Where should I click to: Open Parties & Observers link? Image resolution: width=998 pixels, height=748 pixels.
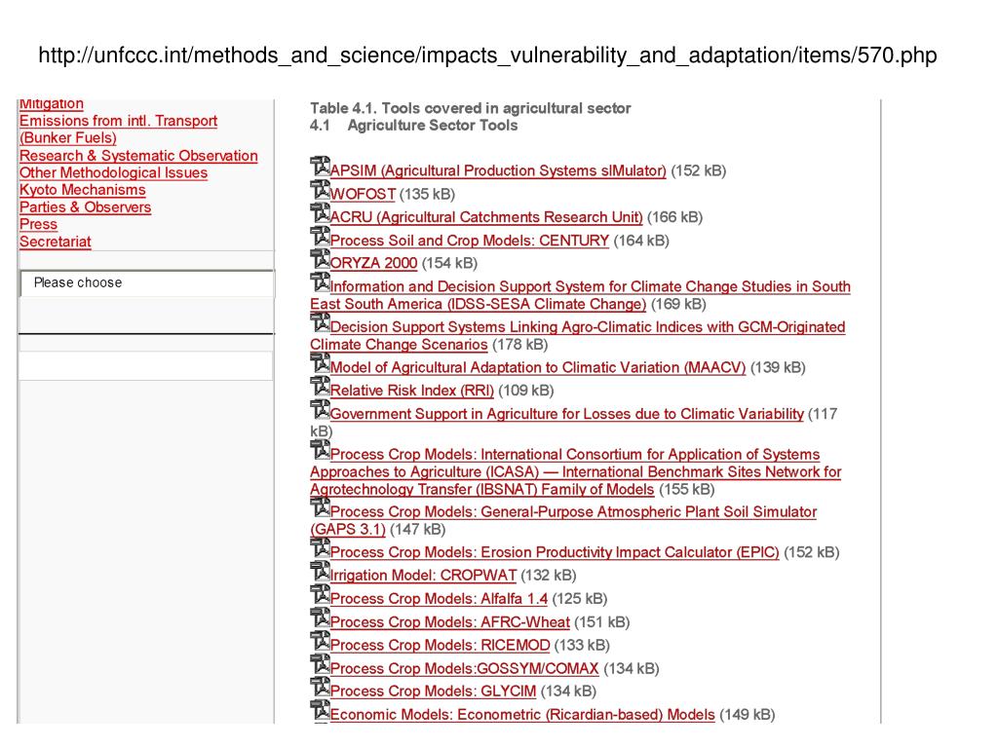(86, 207)
